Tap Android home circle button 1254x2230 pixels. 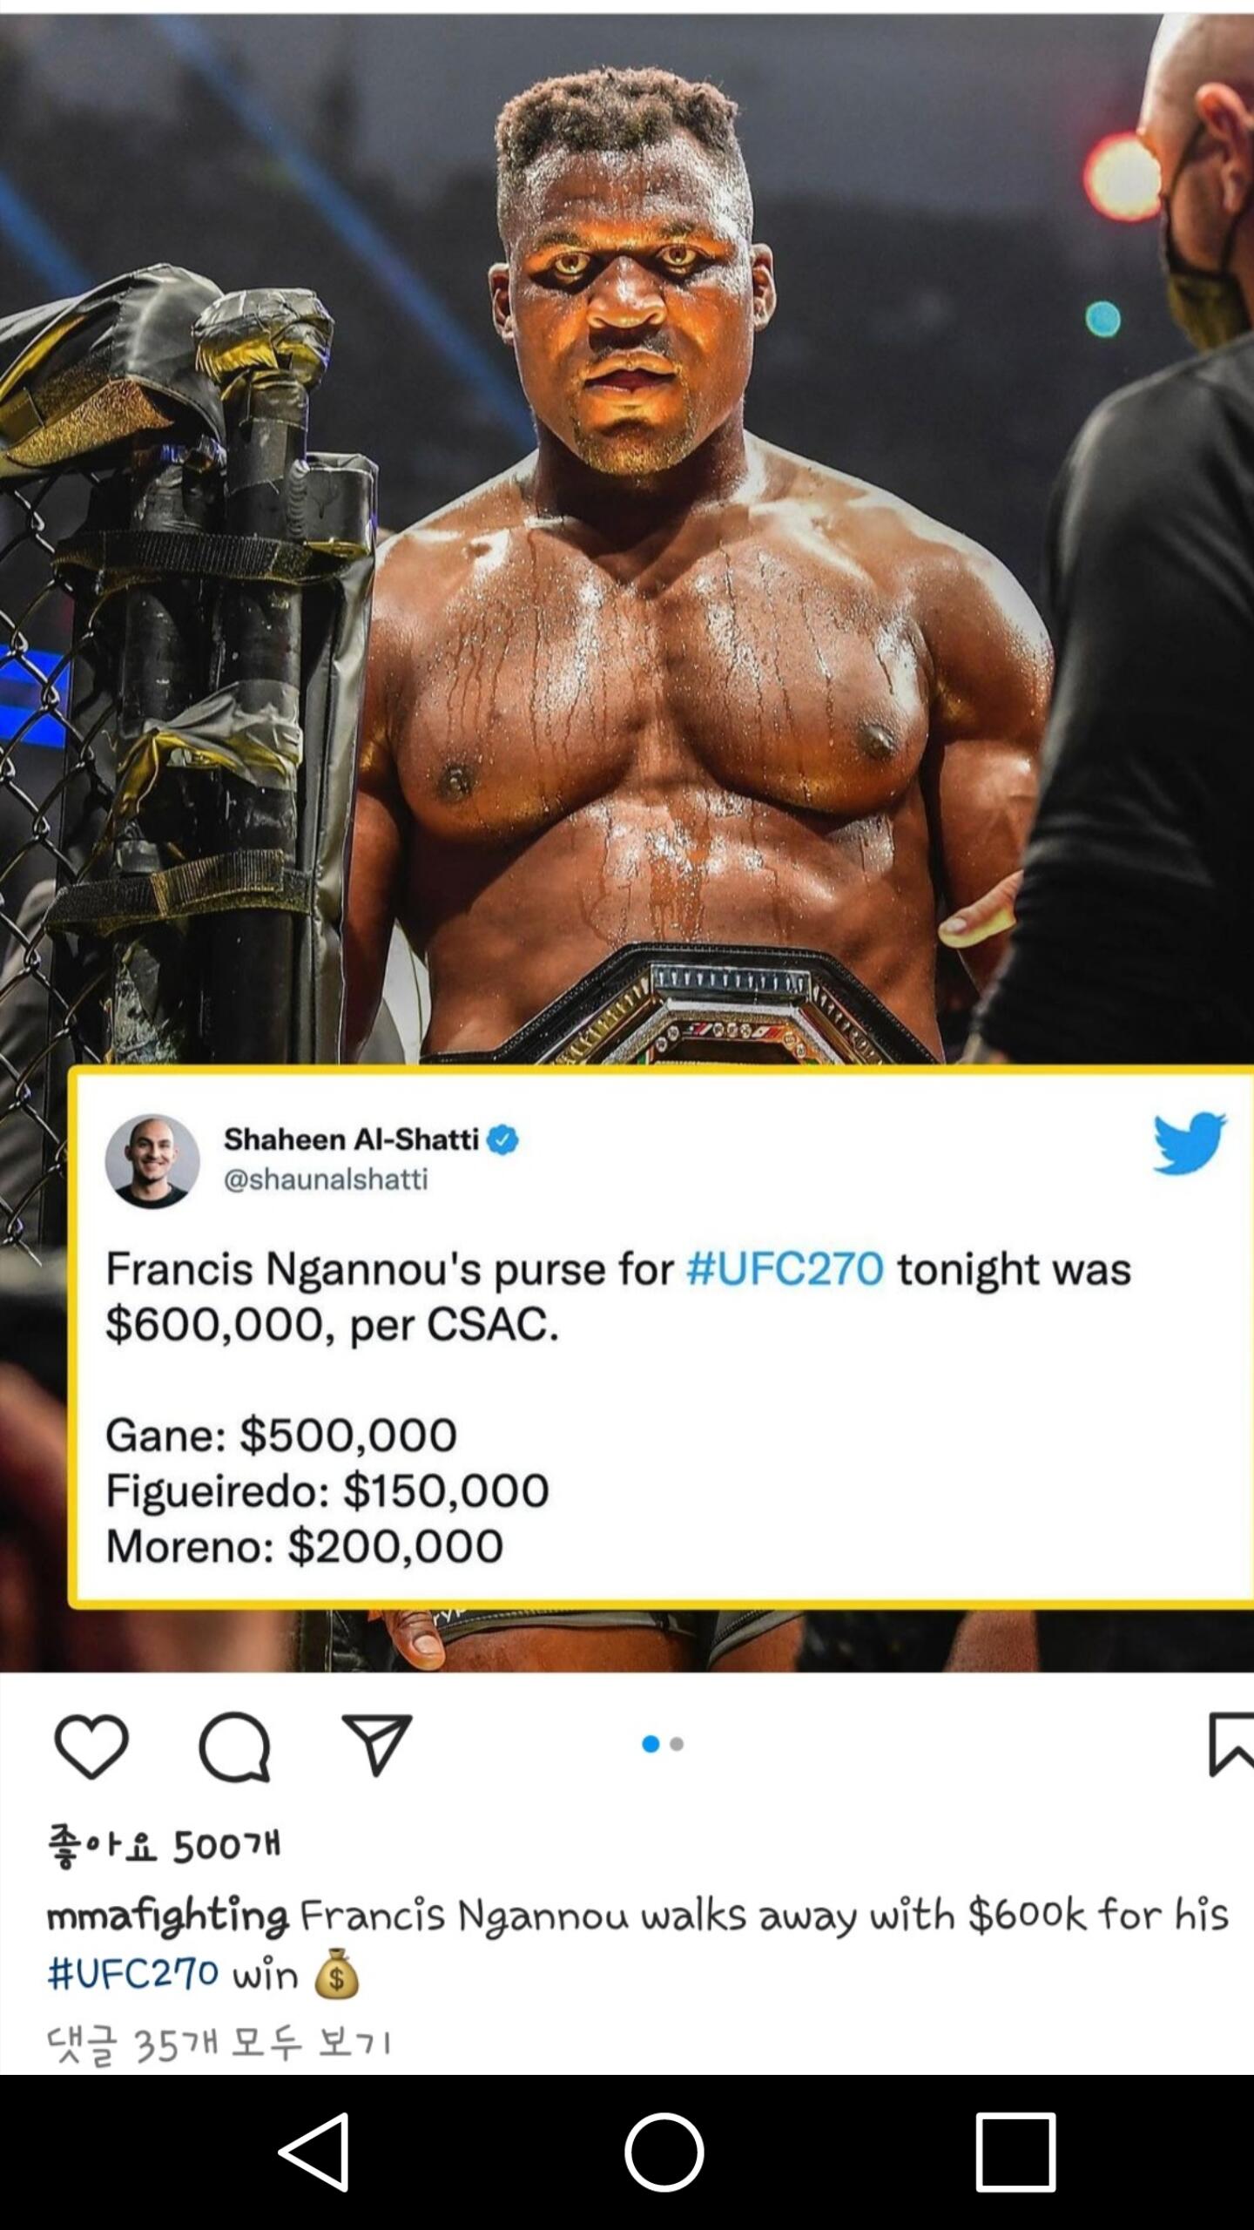664,2152
